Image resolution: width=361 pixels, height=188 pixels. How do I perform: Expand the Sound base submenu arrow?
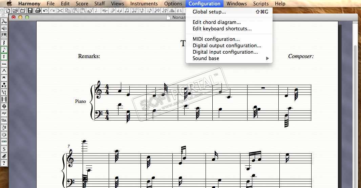coord(267,58)
